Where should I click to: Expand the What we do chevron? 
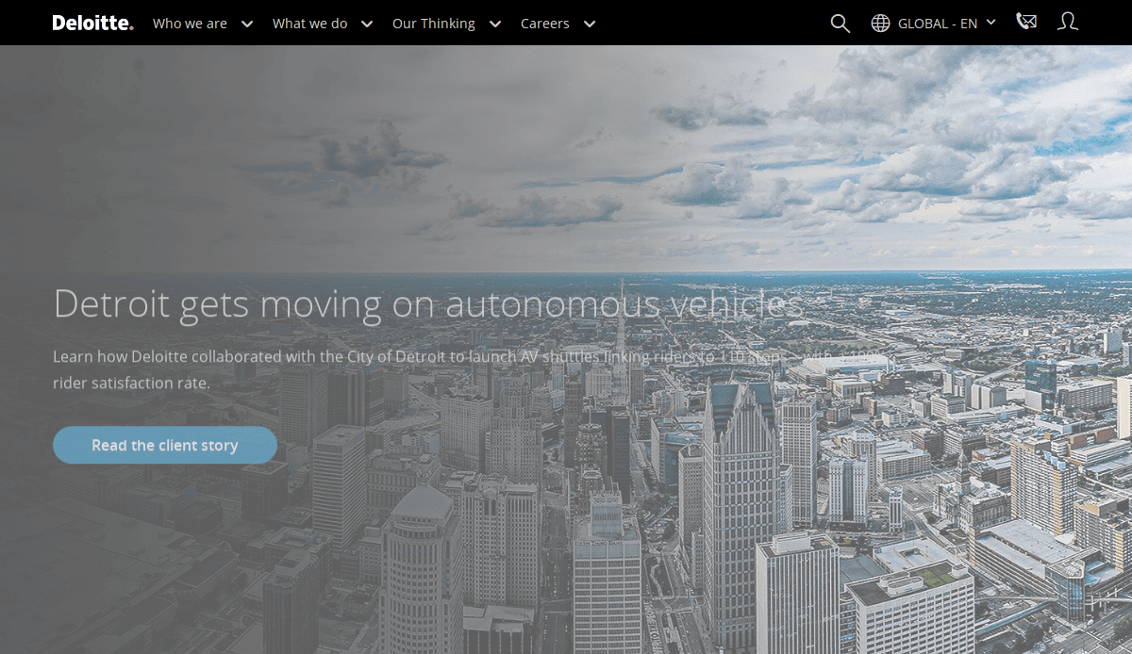coord(366,24)
